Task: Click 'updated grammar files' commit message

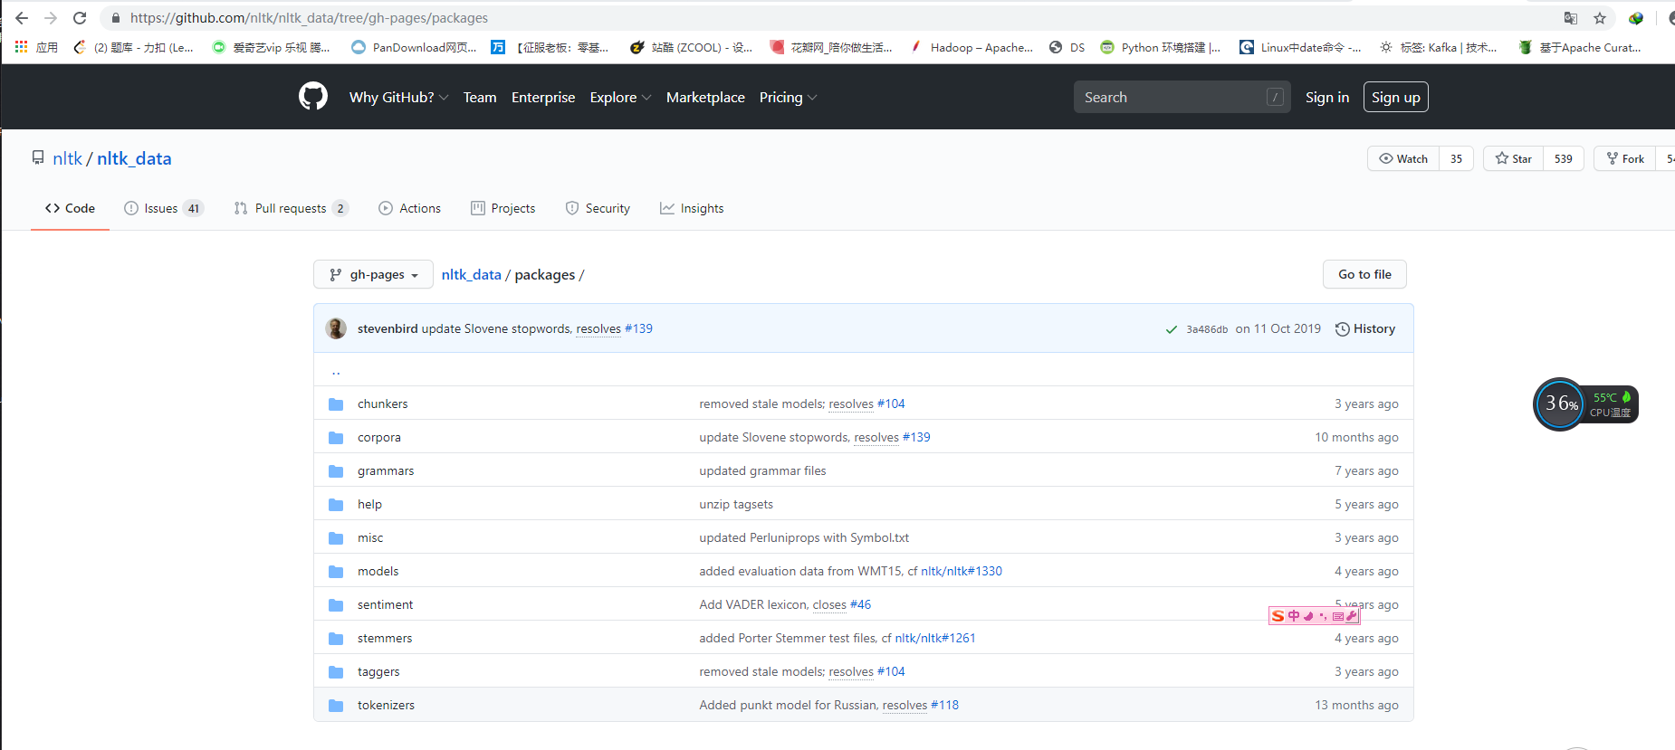Action: [762, 471]
